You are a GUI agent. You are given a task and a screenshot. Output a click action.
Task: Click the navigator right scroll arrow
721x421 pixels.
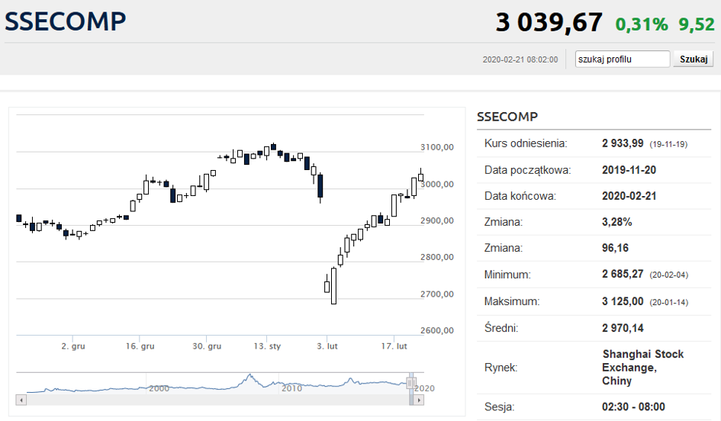pyautogui.click(x=417, y=400)
